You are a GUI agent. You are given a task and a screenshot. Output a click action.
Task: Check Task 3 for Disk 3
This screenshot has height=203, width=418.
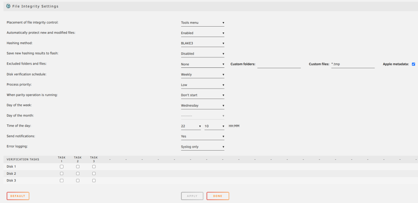coord(94,181)
